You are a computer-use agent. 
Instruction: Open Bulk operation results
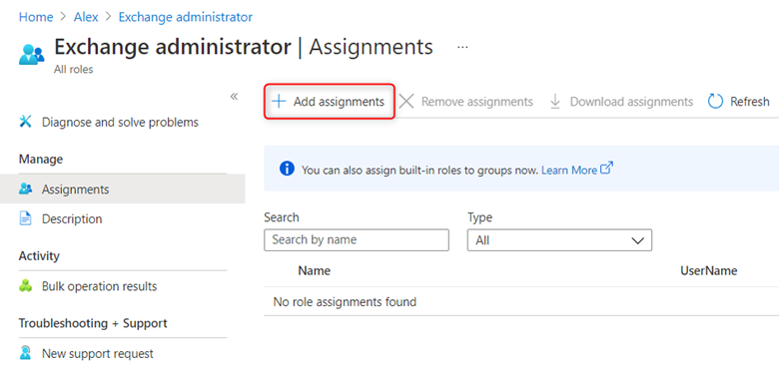99,286
